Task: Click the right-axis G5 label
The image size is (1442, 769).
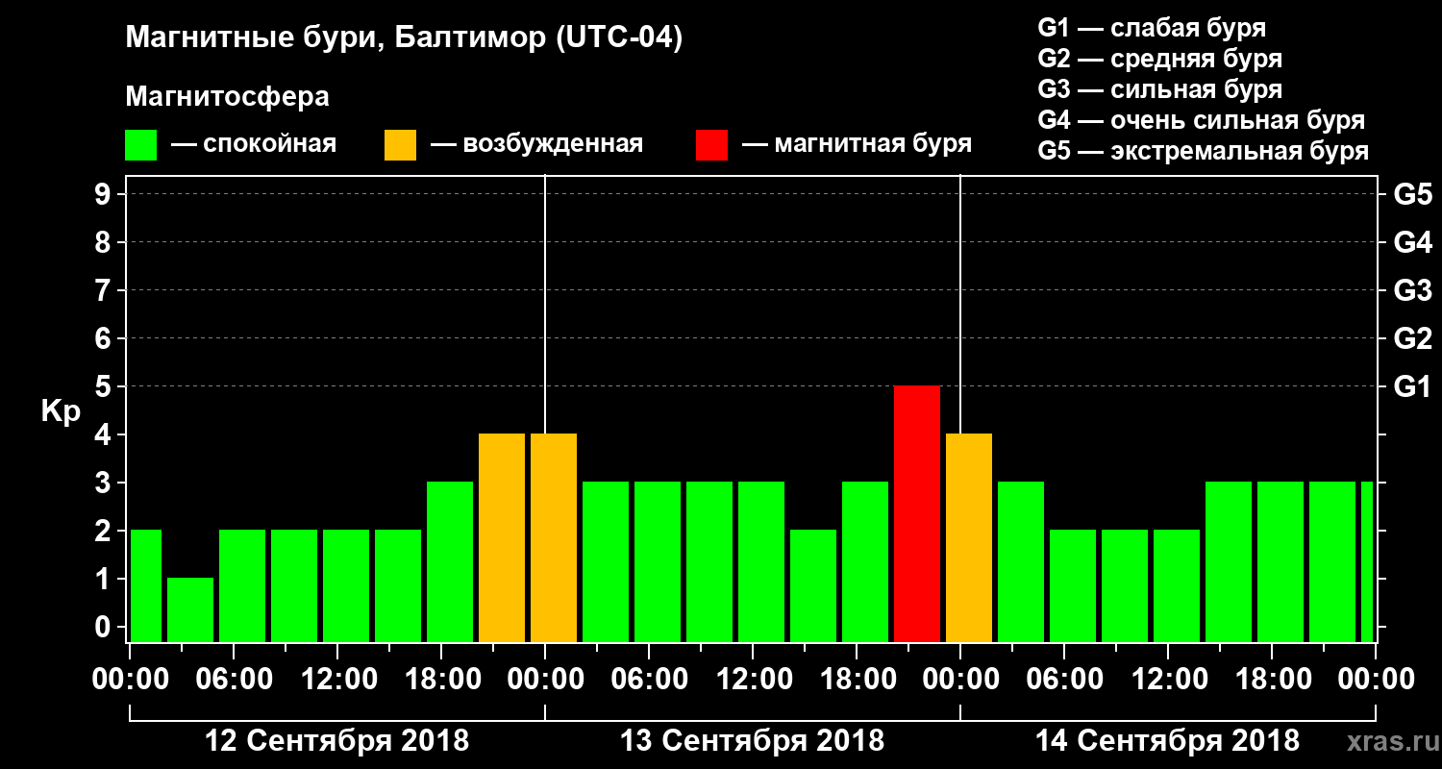Action: [x=1412, y=194]
